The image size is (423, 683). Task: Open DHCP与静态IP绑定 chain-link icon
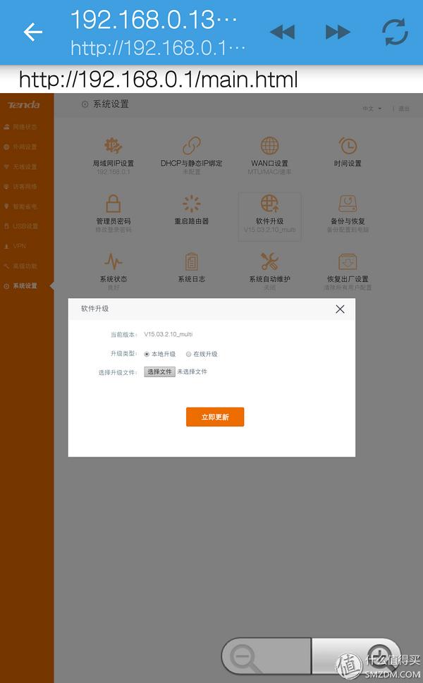click(191, 146)
